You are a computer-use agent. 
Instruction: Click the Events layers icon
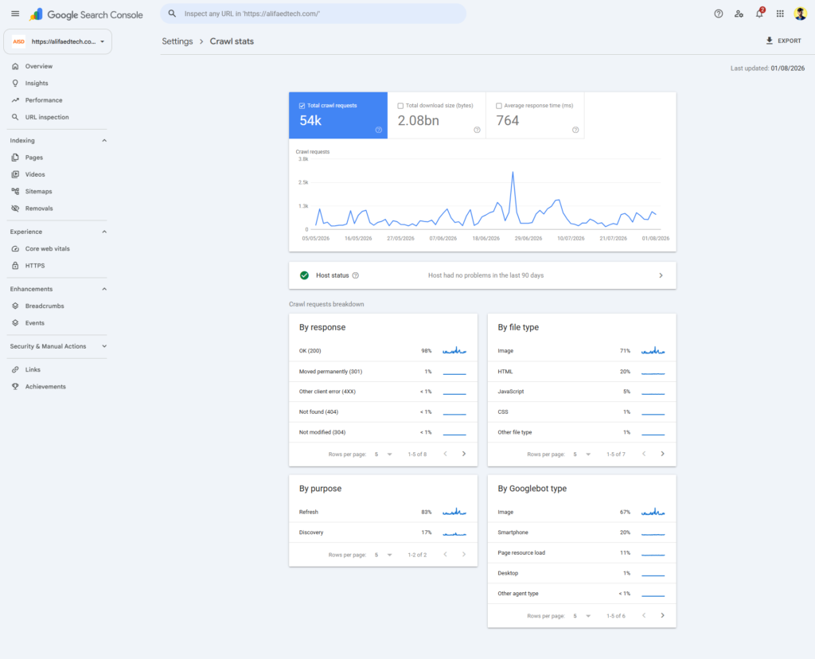point(15,323)
